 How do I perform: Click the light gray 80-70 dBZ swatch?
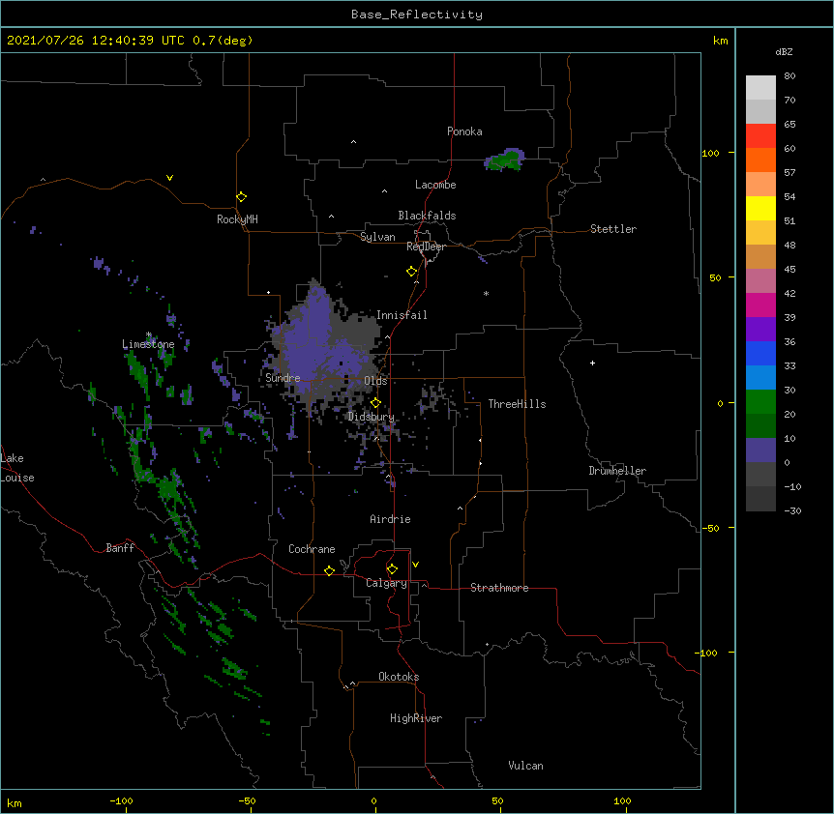pos(760,88)
